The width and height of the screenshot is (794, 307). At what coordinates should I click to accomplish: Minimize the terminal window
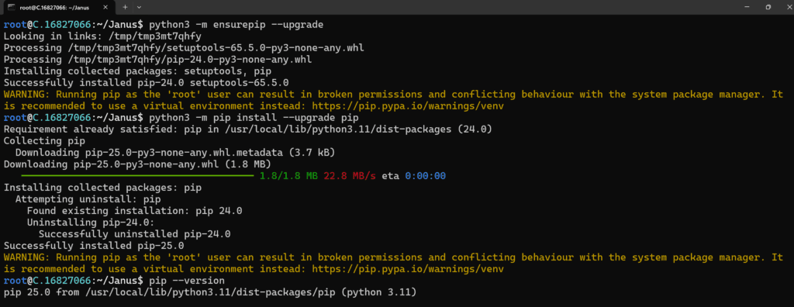(x=747, y=7)
